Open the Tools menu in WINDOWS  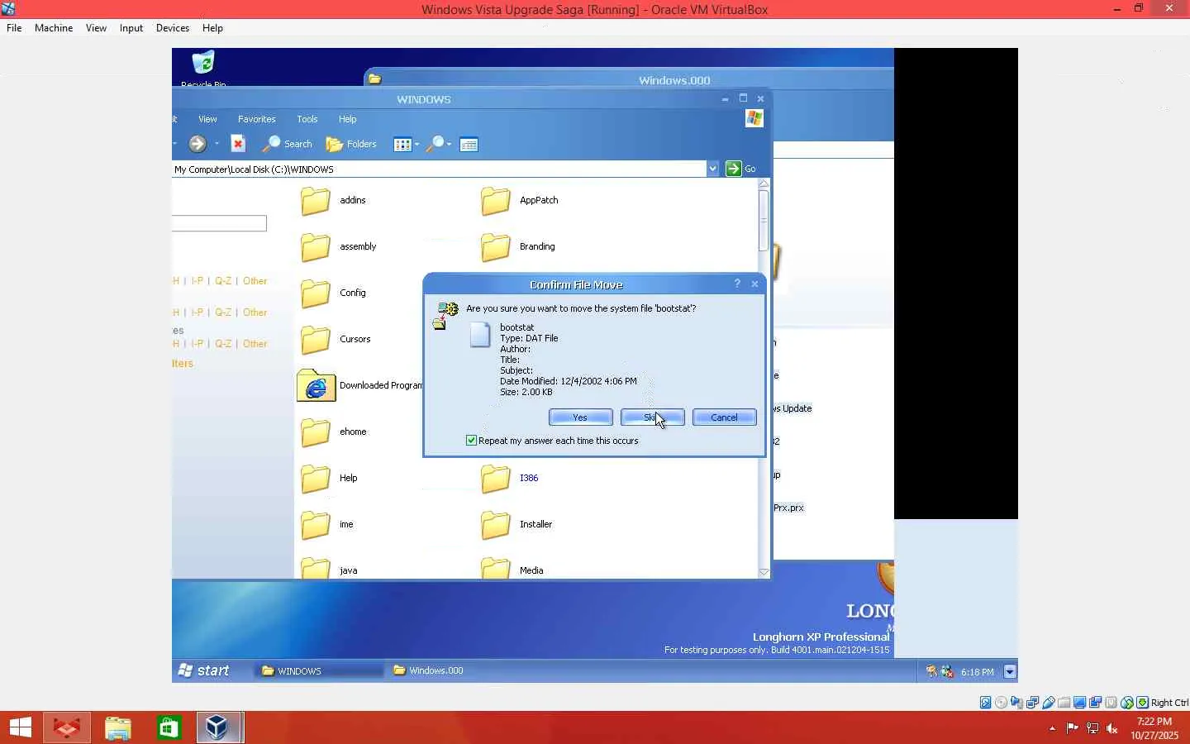(x=307, y=119)
